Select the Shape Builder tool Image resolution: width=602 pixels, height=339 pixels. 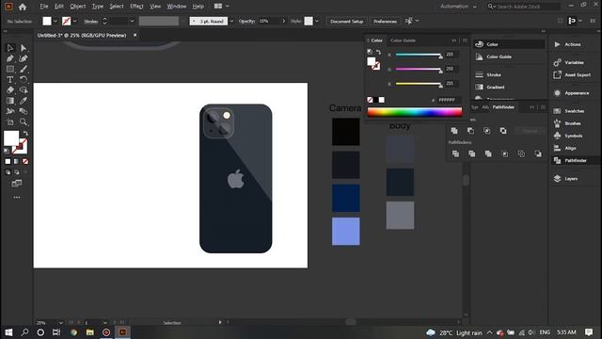(23, 90)
